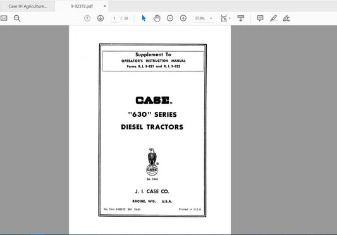The height and width of the screenshot is (235, 337).
Task: Activate the hand pan tool
Action: tap(157, 18)
